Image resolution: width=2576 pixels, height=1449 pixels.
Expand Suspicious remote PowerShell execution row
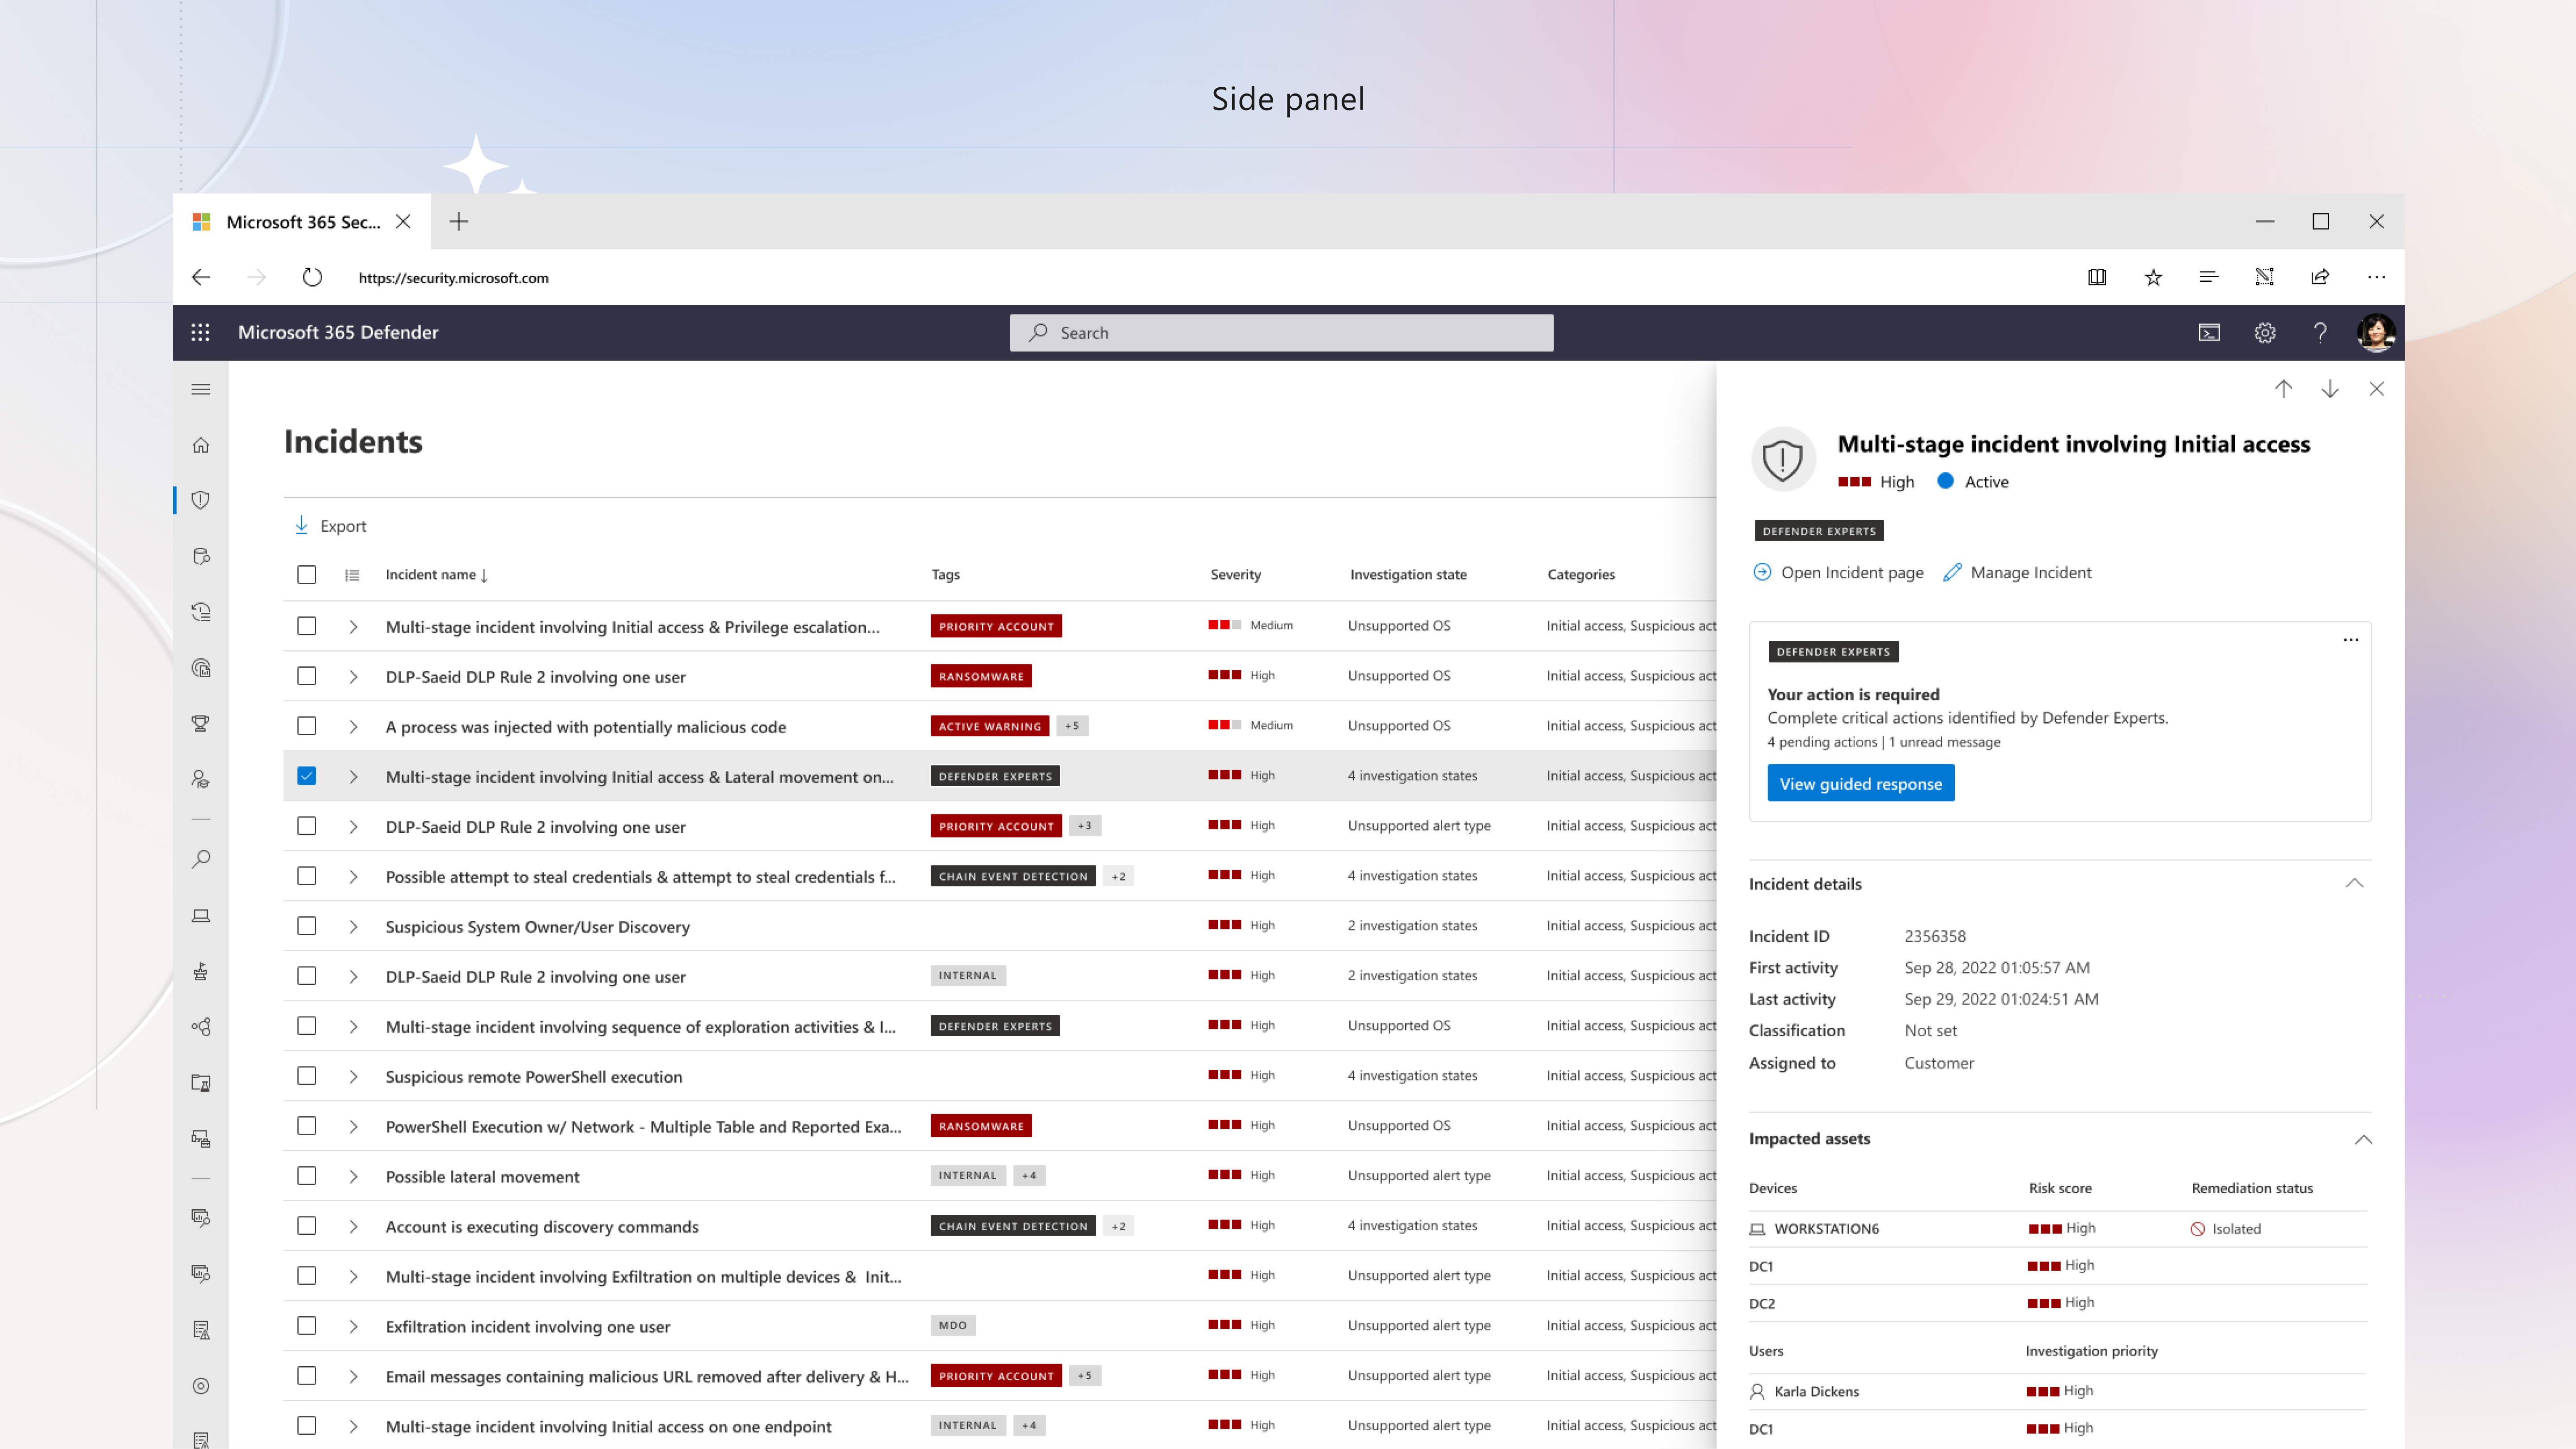(353, 1077)
